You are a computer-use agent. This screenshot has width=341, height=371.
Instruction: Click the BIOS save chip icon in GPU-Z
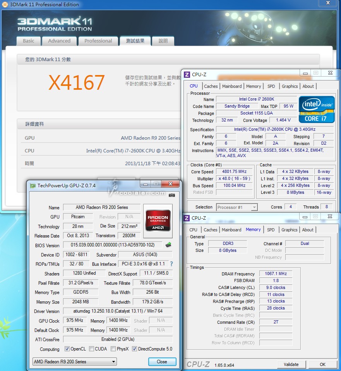tap(168, 245)
